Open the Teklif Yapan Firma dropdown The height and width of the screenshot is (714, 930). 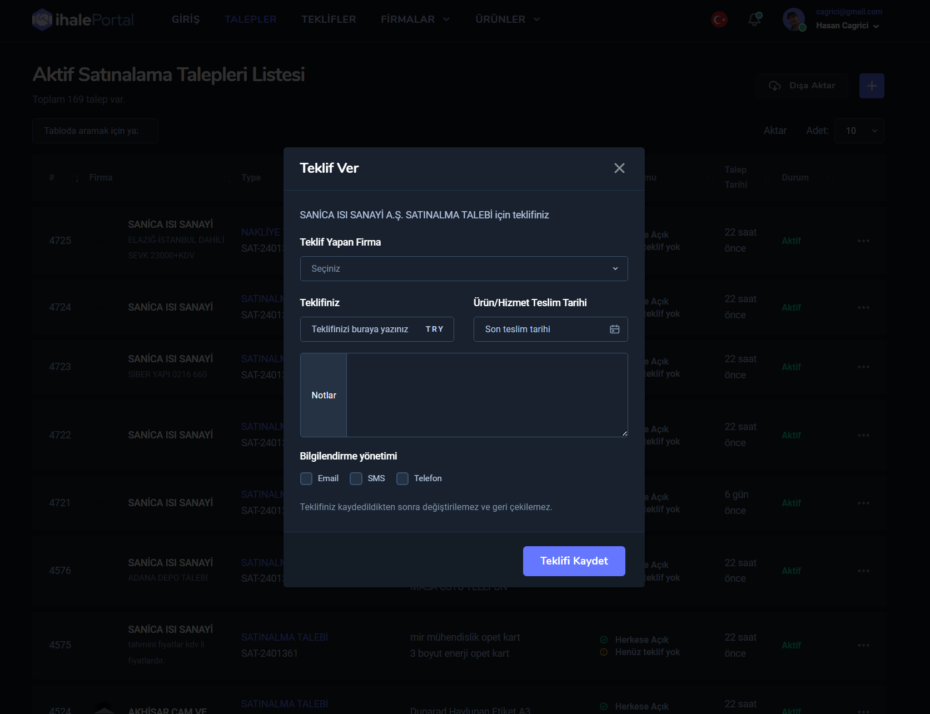(464, 269)
